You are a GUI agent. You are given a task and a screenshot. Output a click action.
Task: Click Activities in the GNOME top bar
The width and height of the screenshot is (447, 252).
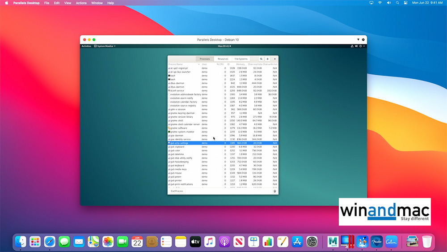tap(86, 46)
